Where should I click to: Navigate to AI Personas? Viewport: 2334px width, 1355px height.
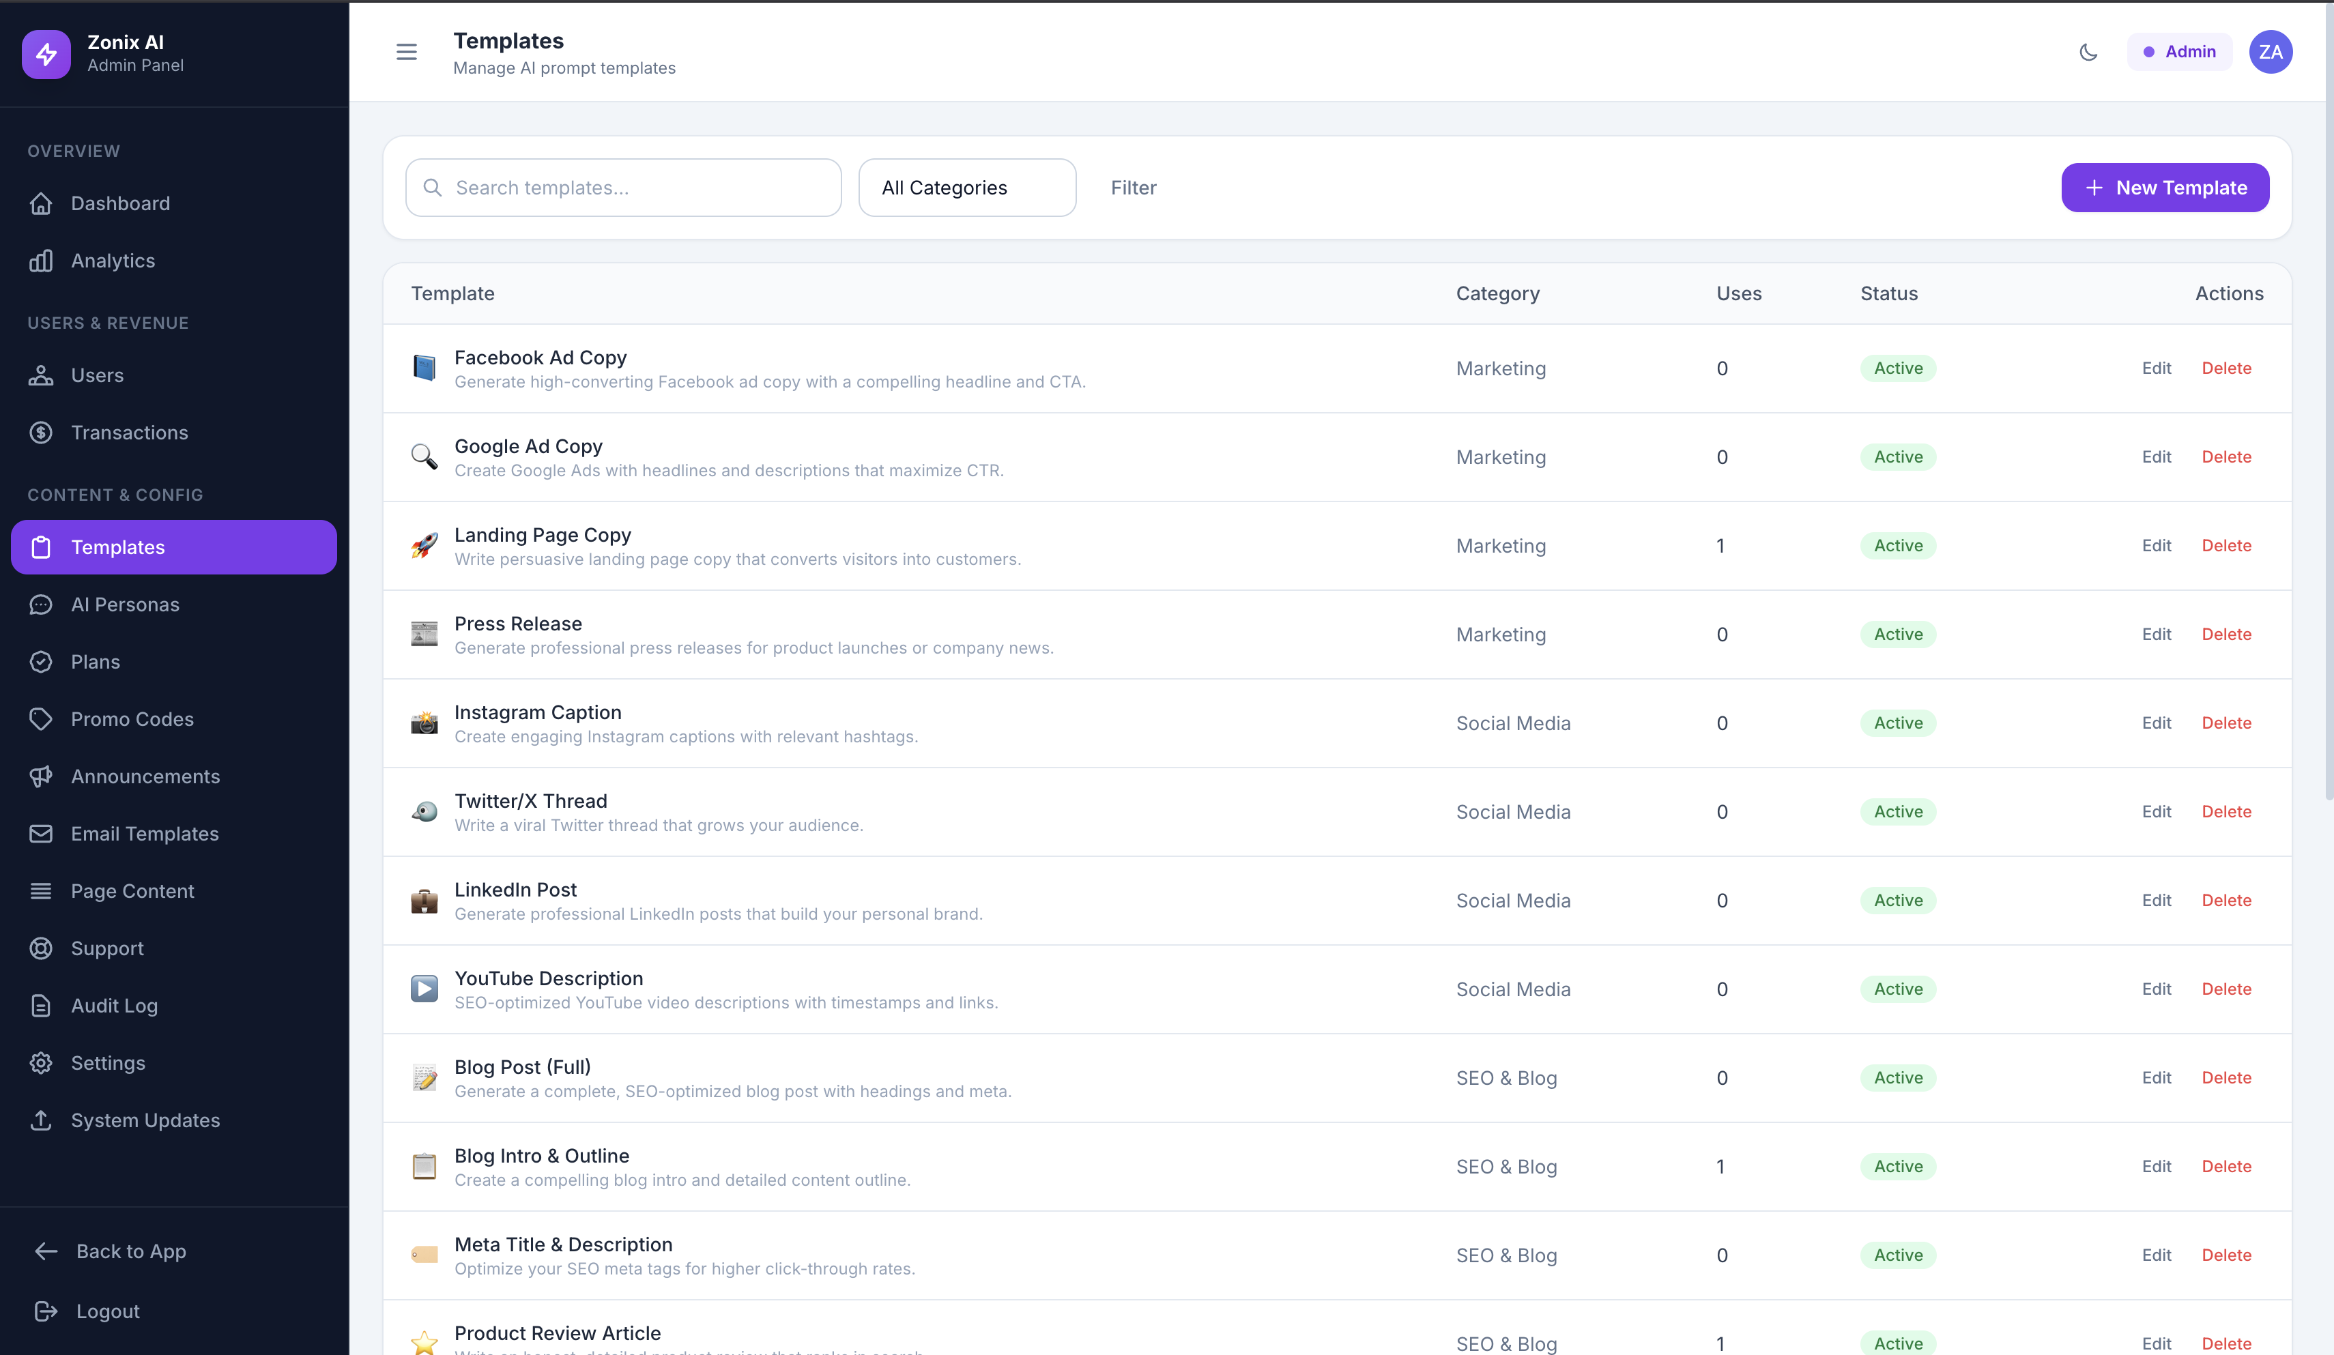pyautogui.click(x=174, y=604)
